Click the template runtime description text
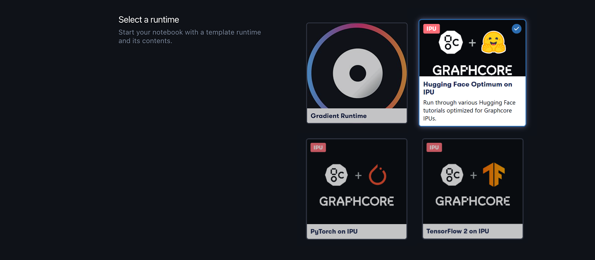 tap(190, 36)
